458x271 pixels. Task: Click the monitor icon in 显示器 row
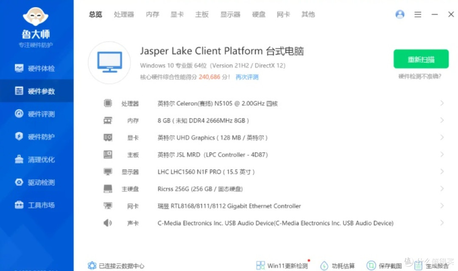[108, 172]
